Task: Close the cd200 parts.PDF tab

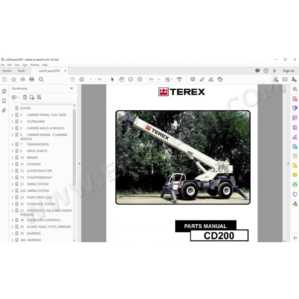Action: pyautogui.click(x=65, y=71)
